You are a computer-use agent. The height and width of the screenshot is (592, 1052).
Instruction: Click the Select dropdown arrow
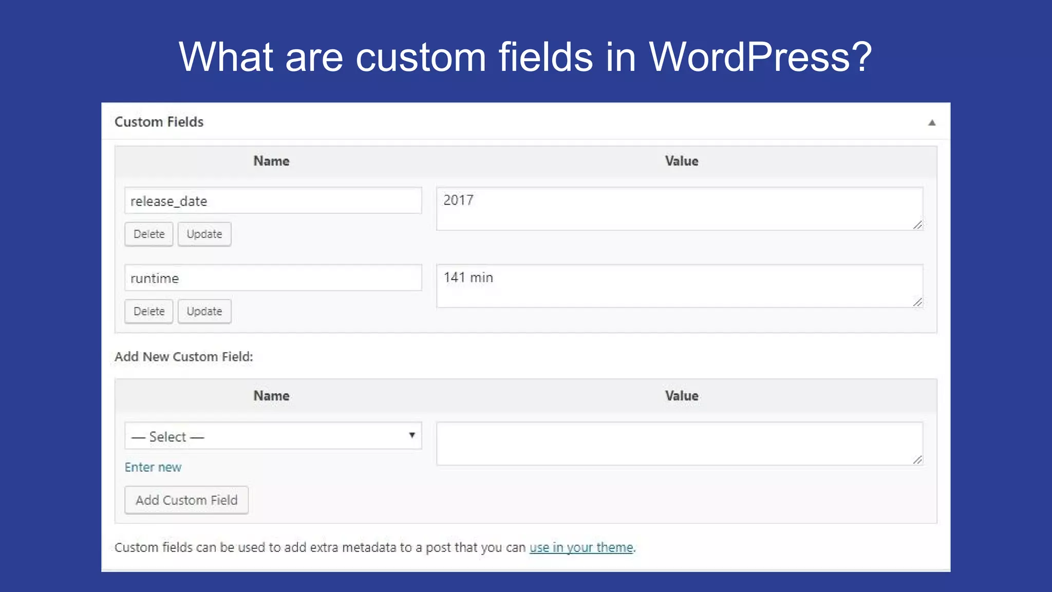pyautogui.click(x=412, y=436)
